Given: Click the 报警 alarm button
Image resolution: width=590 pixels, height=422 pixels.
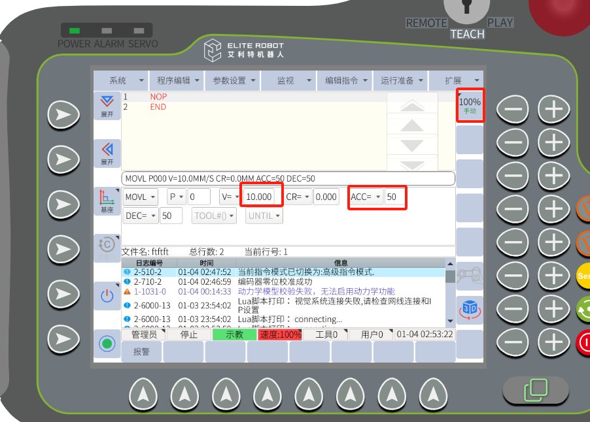Looking at the screenshot, I should pyautogui.click(x=141, y=351).
